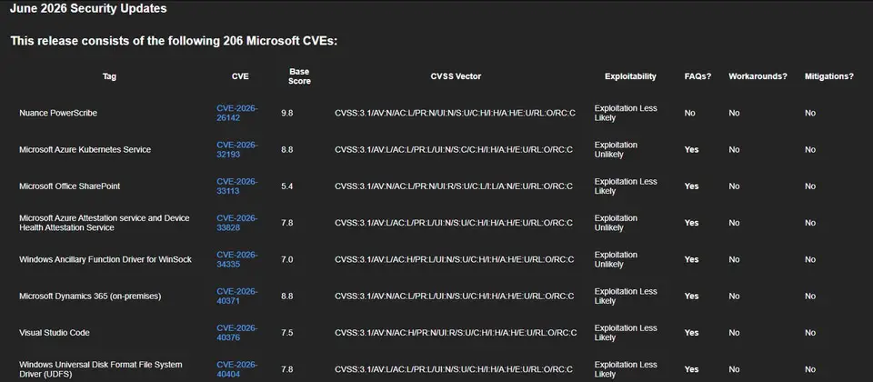Click the Workarounds? column header
The image size is (873, 382).
pos(758,76)
